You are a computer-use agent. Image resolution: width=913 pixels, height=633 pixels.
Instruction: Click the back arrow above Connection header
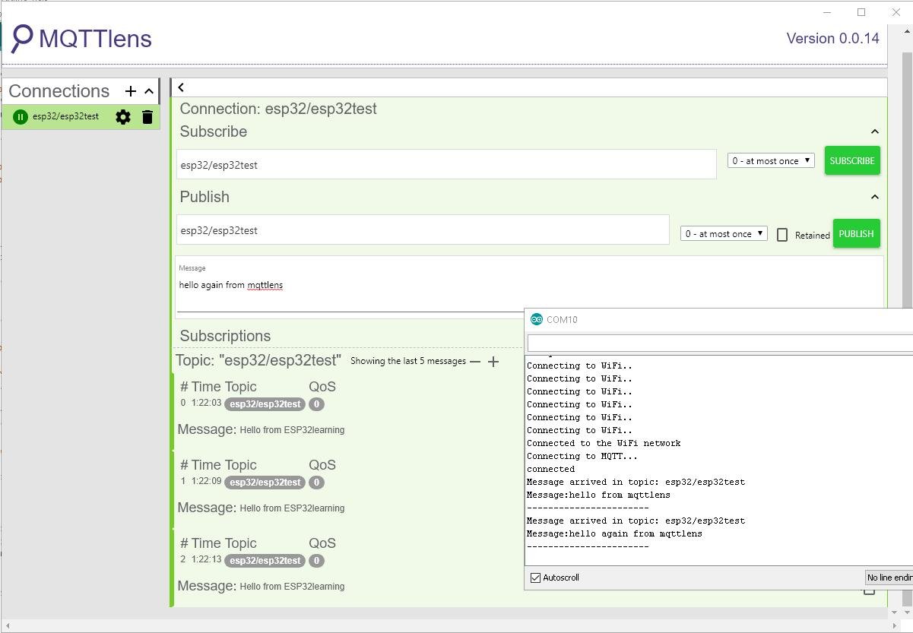(181, 87)
